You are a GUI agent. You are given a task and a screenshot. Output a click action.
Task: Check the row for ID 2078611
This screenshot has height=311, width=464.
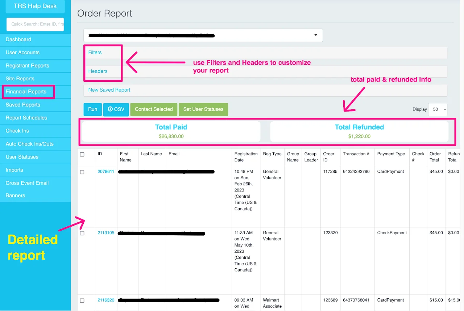coord(82,172)
